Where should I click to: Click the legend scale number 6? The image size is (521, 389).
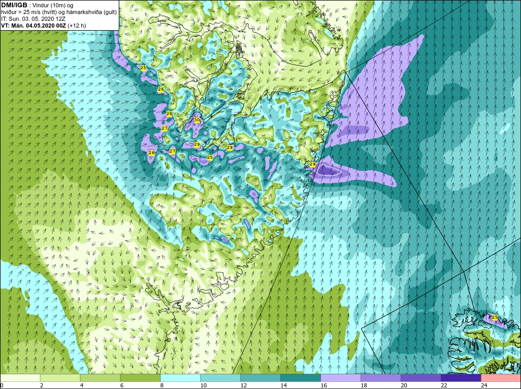[122, 385]
